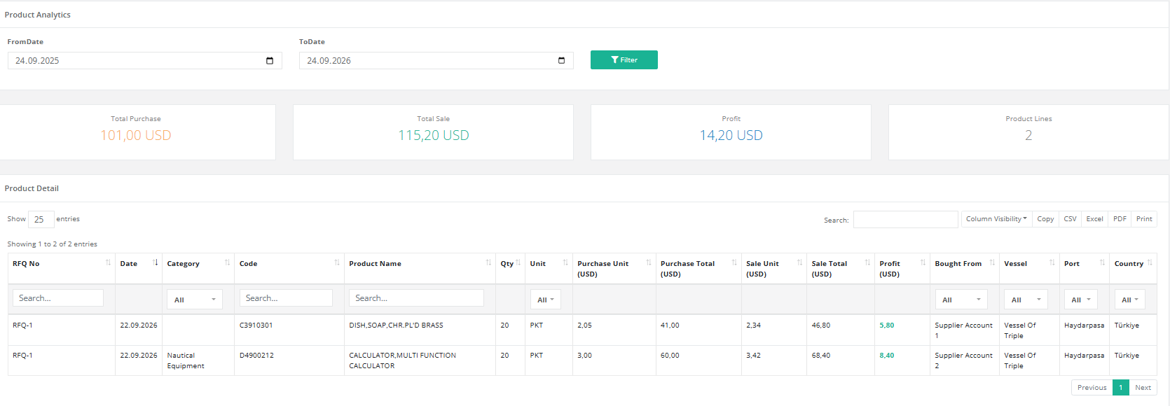
Task: Click the Product Lines card value
Action: coord(1028,135)
